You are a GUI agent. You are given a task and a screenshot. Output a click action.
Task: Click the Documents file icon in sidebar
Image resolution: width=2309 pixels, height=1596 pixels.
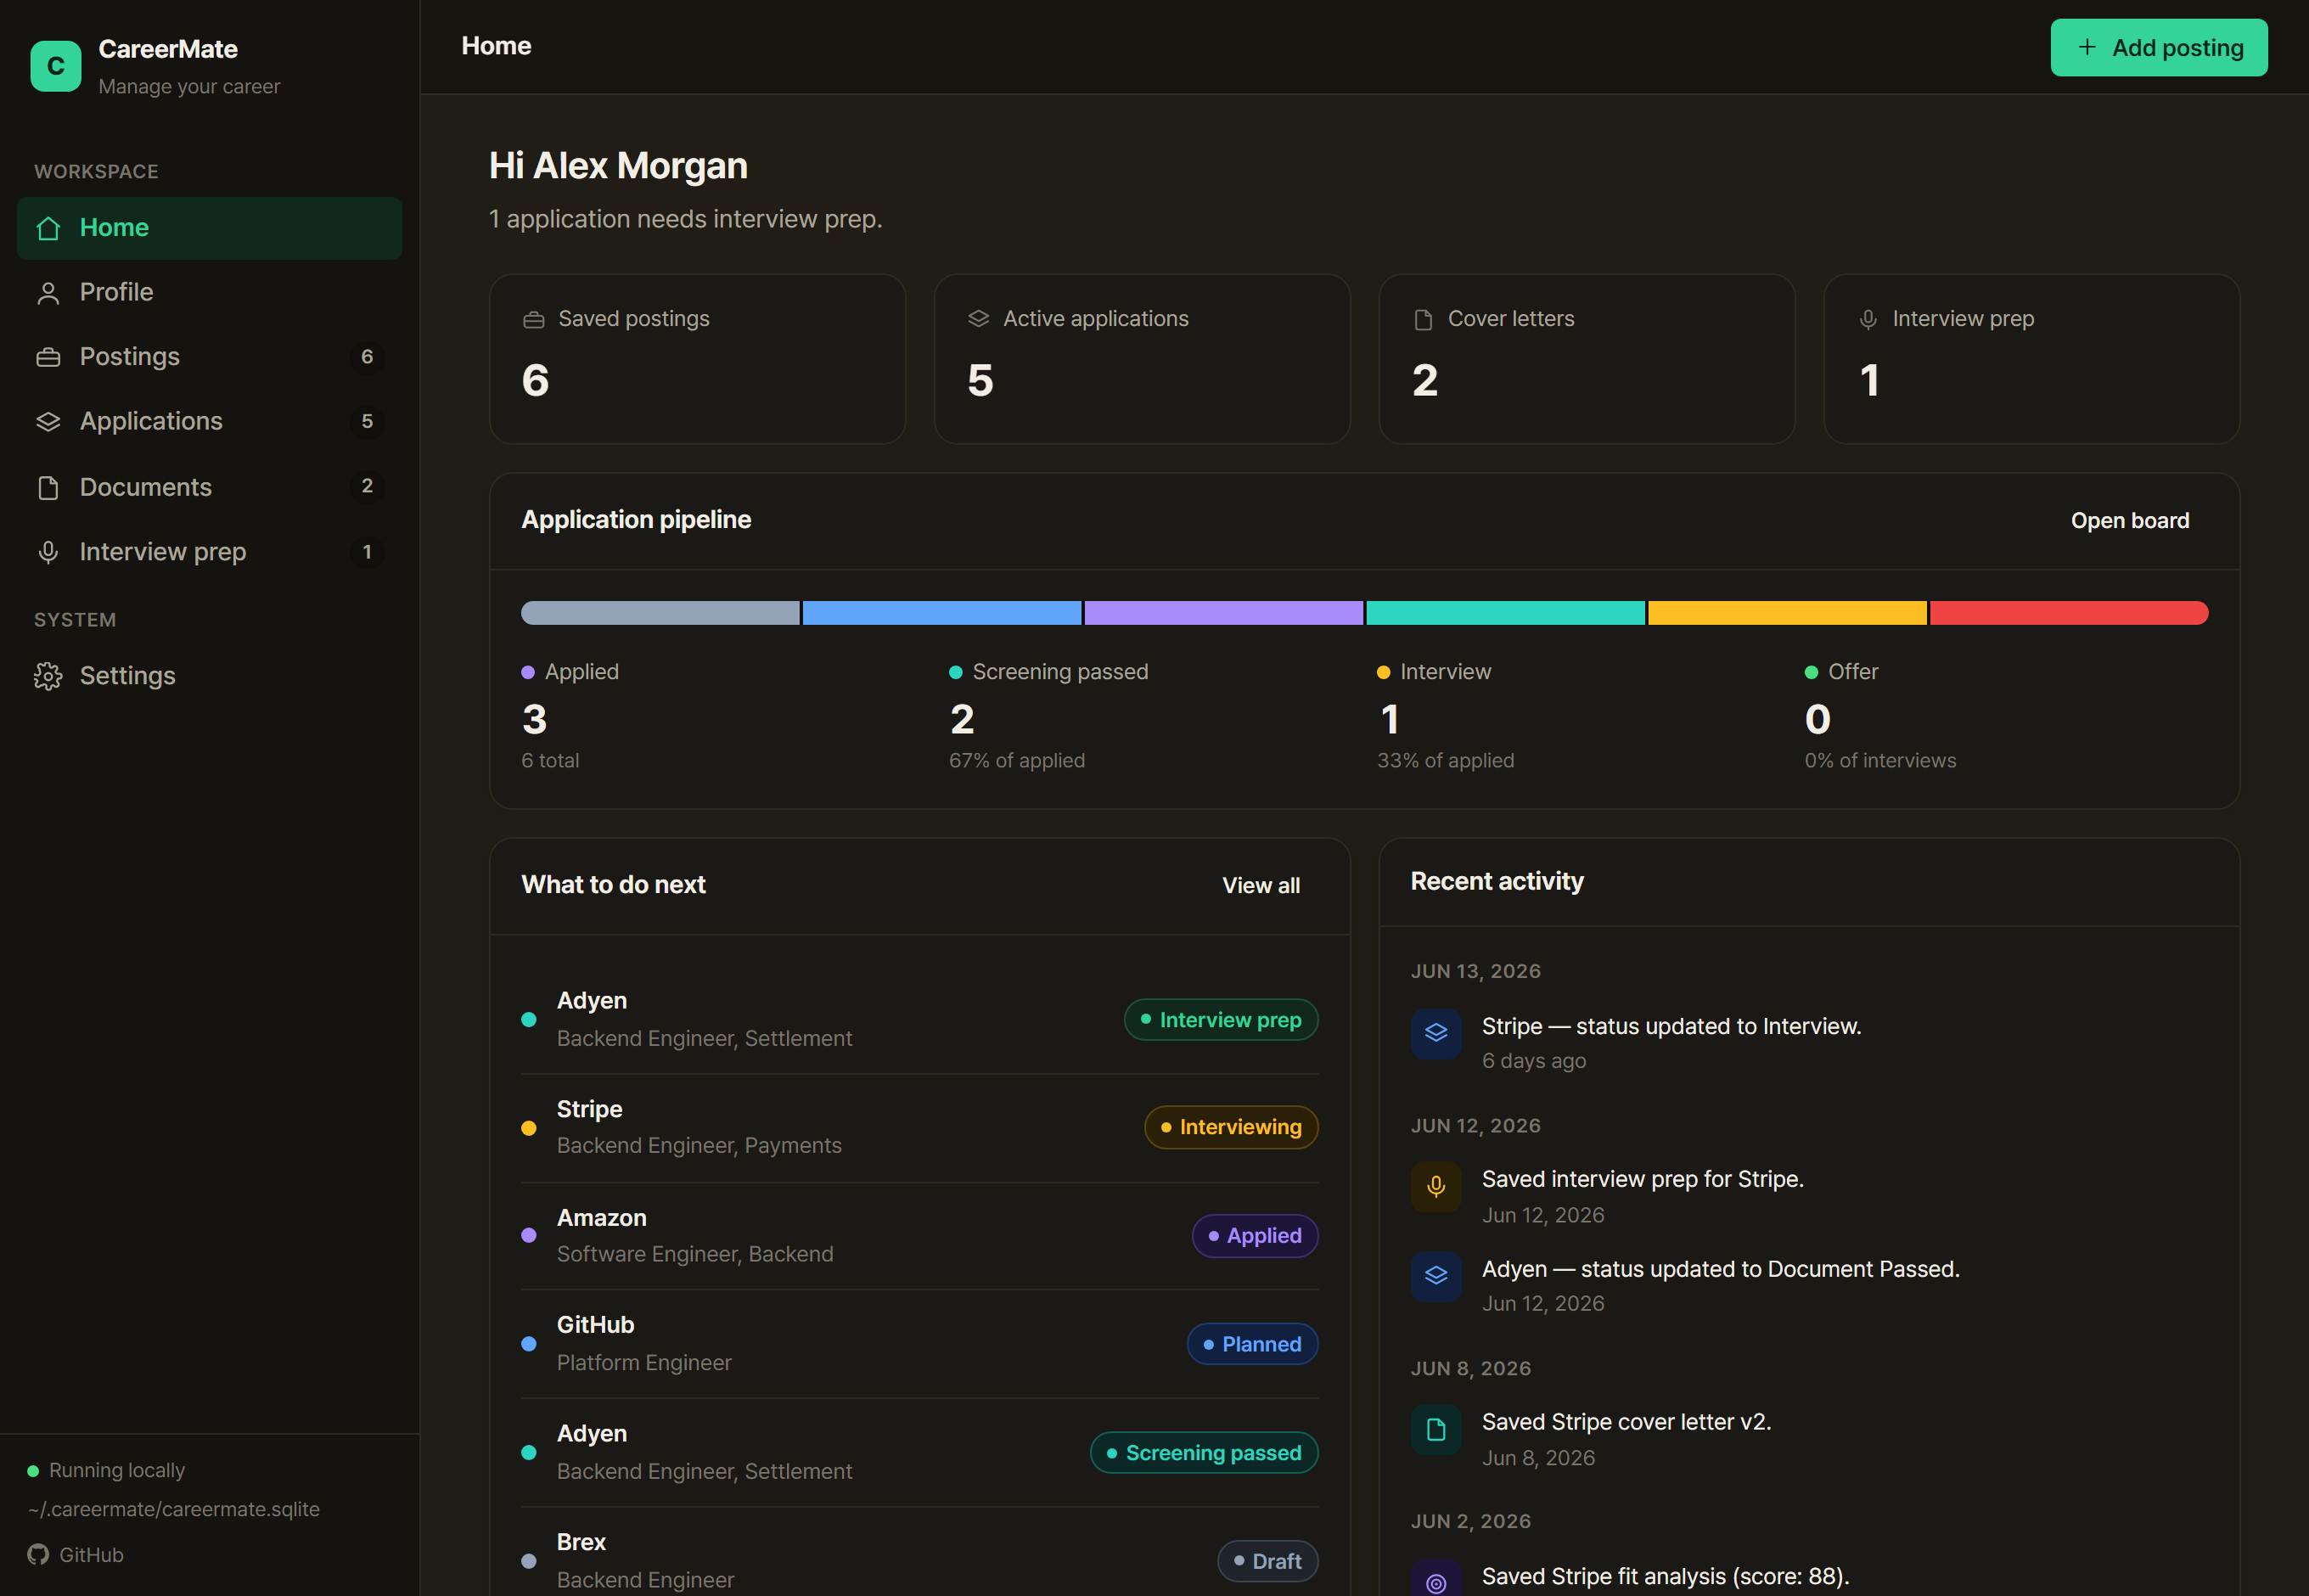click(x=48, y=487)
